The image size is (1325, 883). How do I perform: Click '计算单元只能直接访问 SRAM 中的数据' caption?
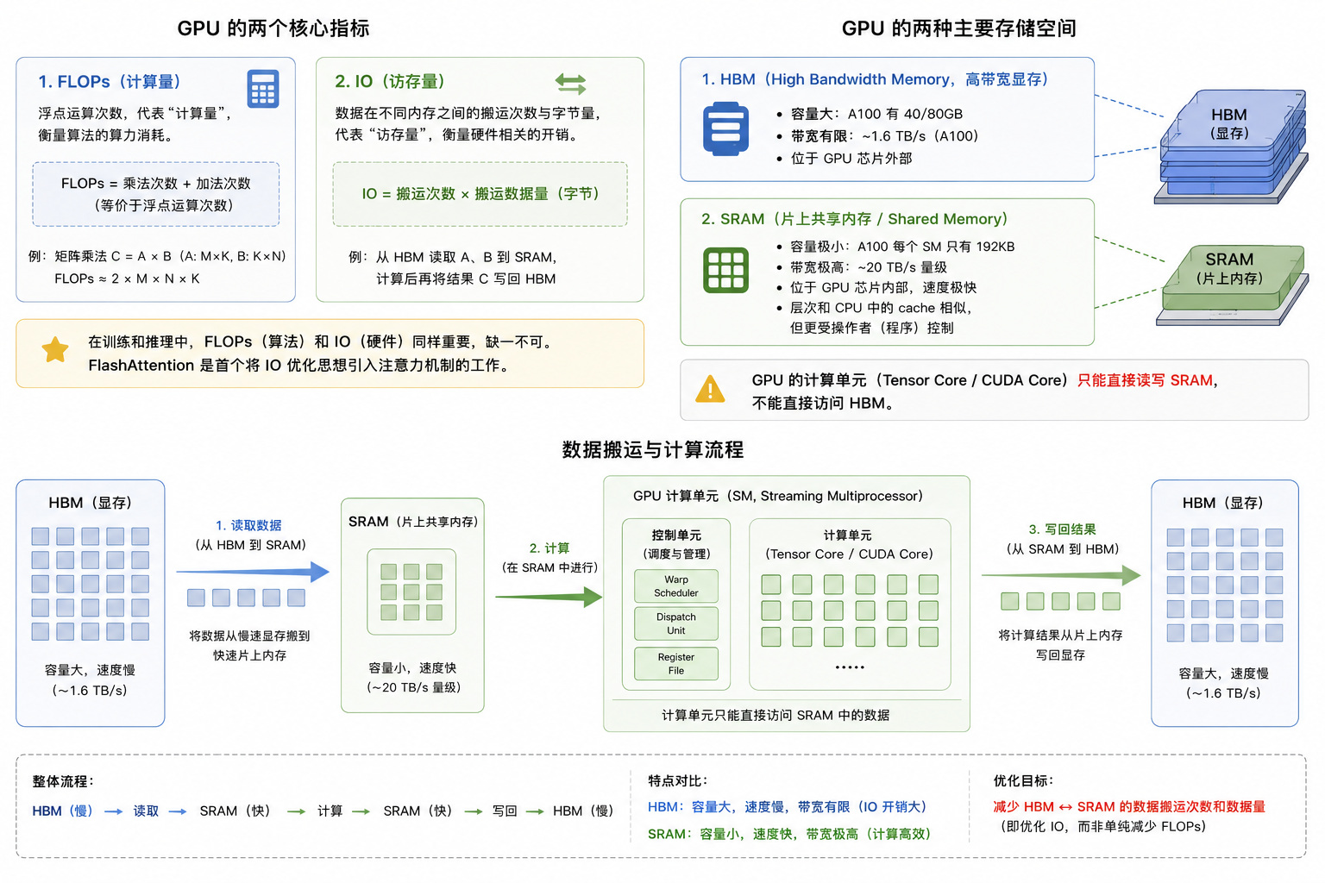[x=776, y=715]
